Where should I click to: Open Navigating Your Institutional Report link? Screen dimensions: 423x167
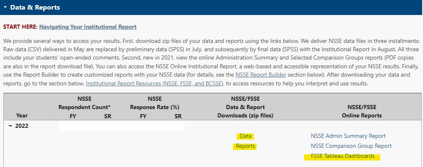(88, 27)
